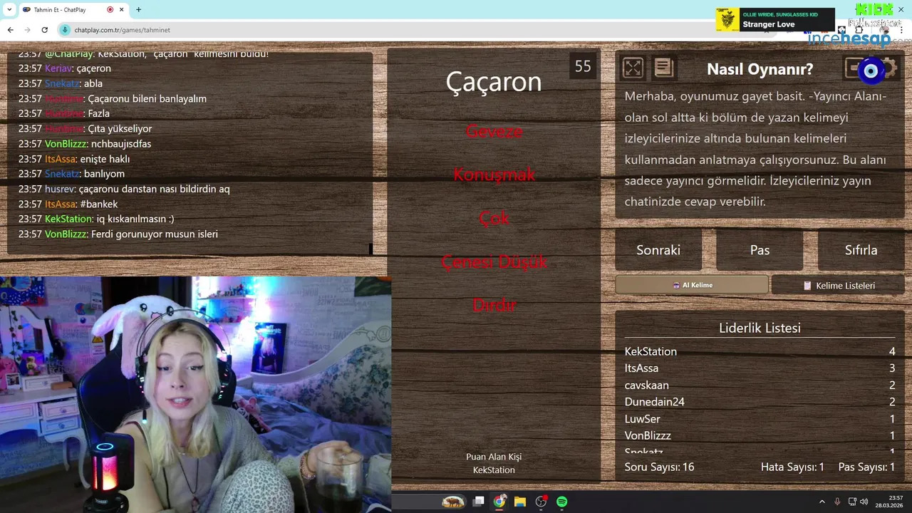Viewport: 912px width, 513px height.
Task: Click ItsAssa's message #bankek
Action: 98,204
